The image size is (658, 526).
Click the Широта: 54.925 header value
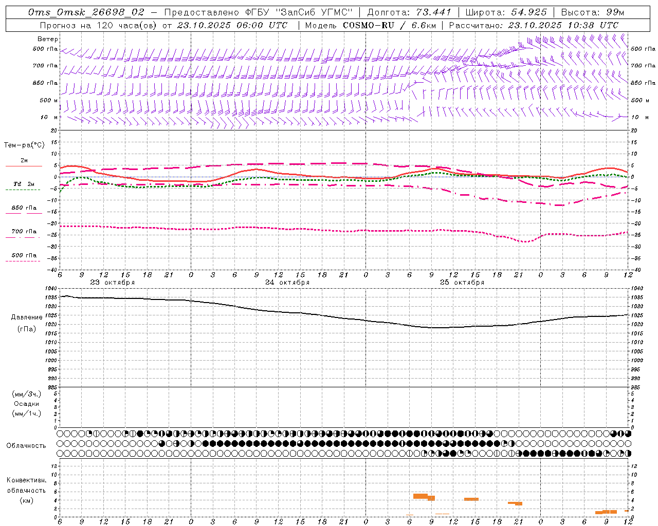[506, 12]
